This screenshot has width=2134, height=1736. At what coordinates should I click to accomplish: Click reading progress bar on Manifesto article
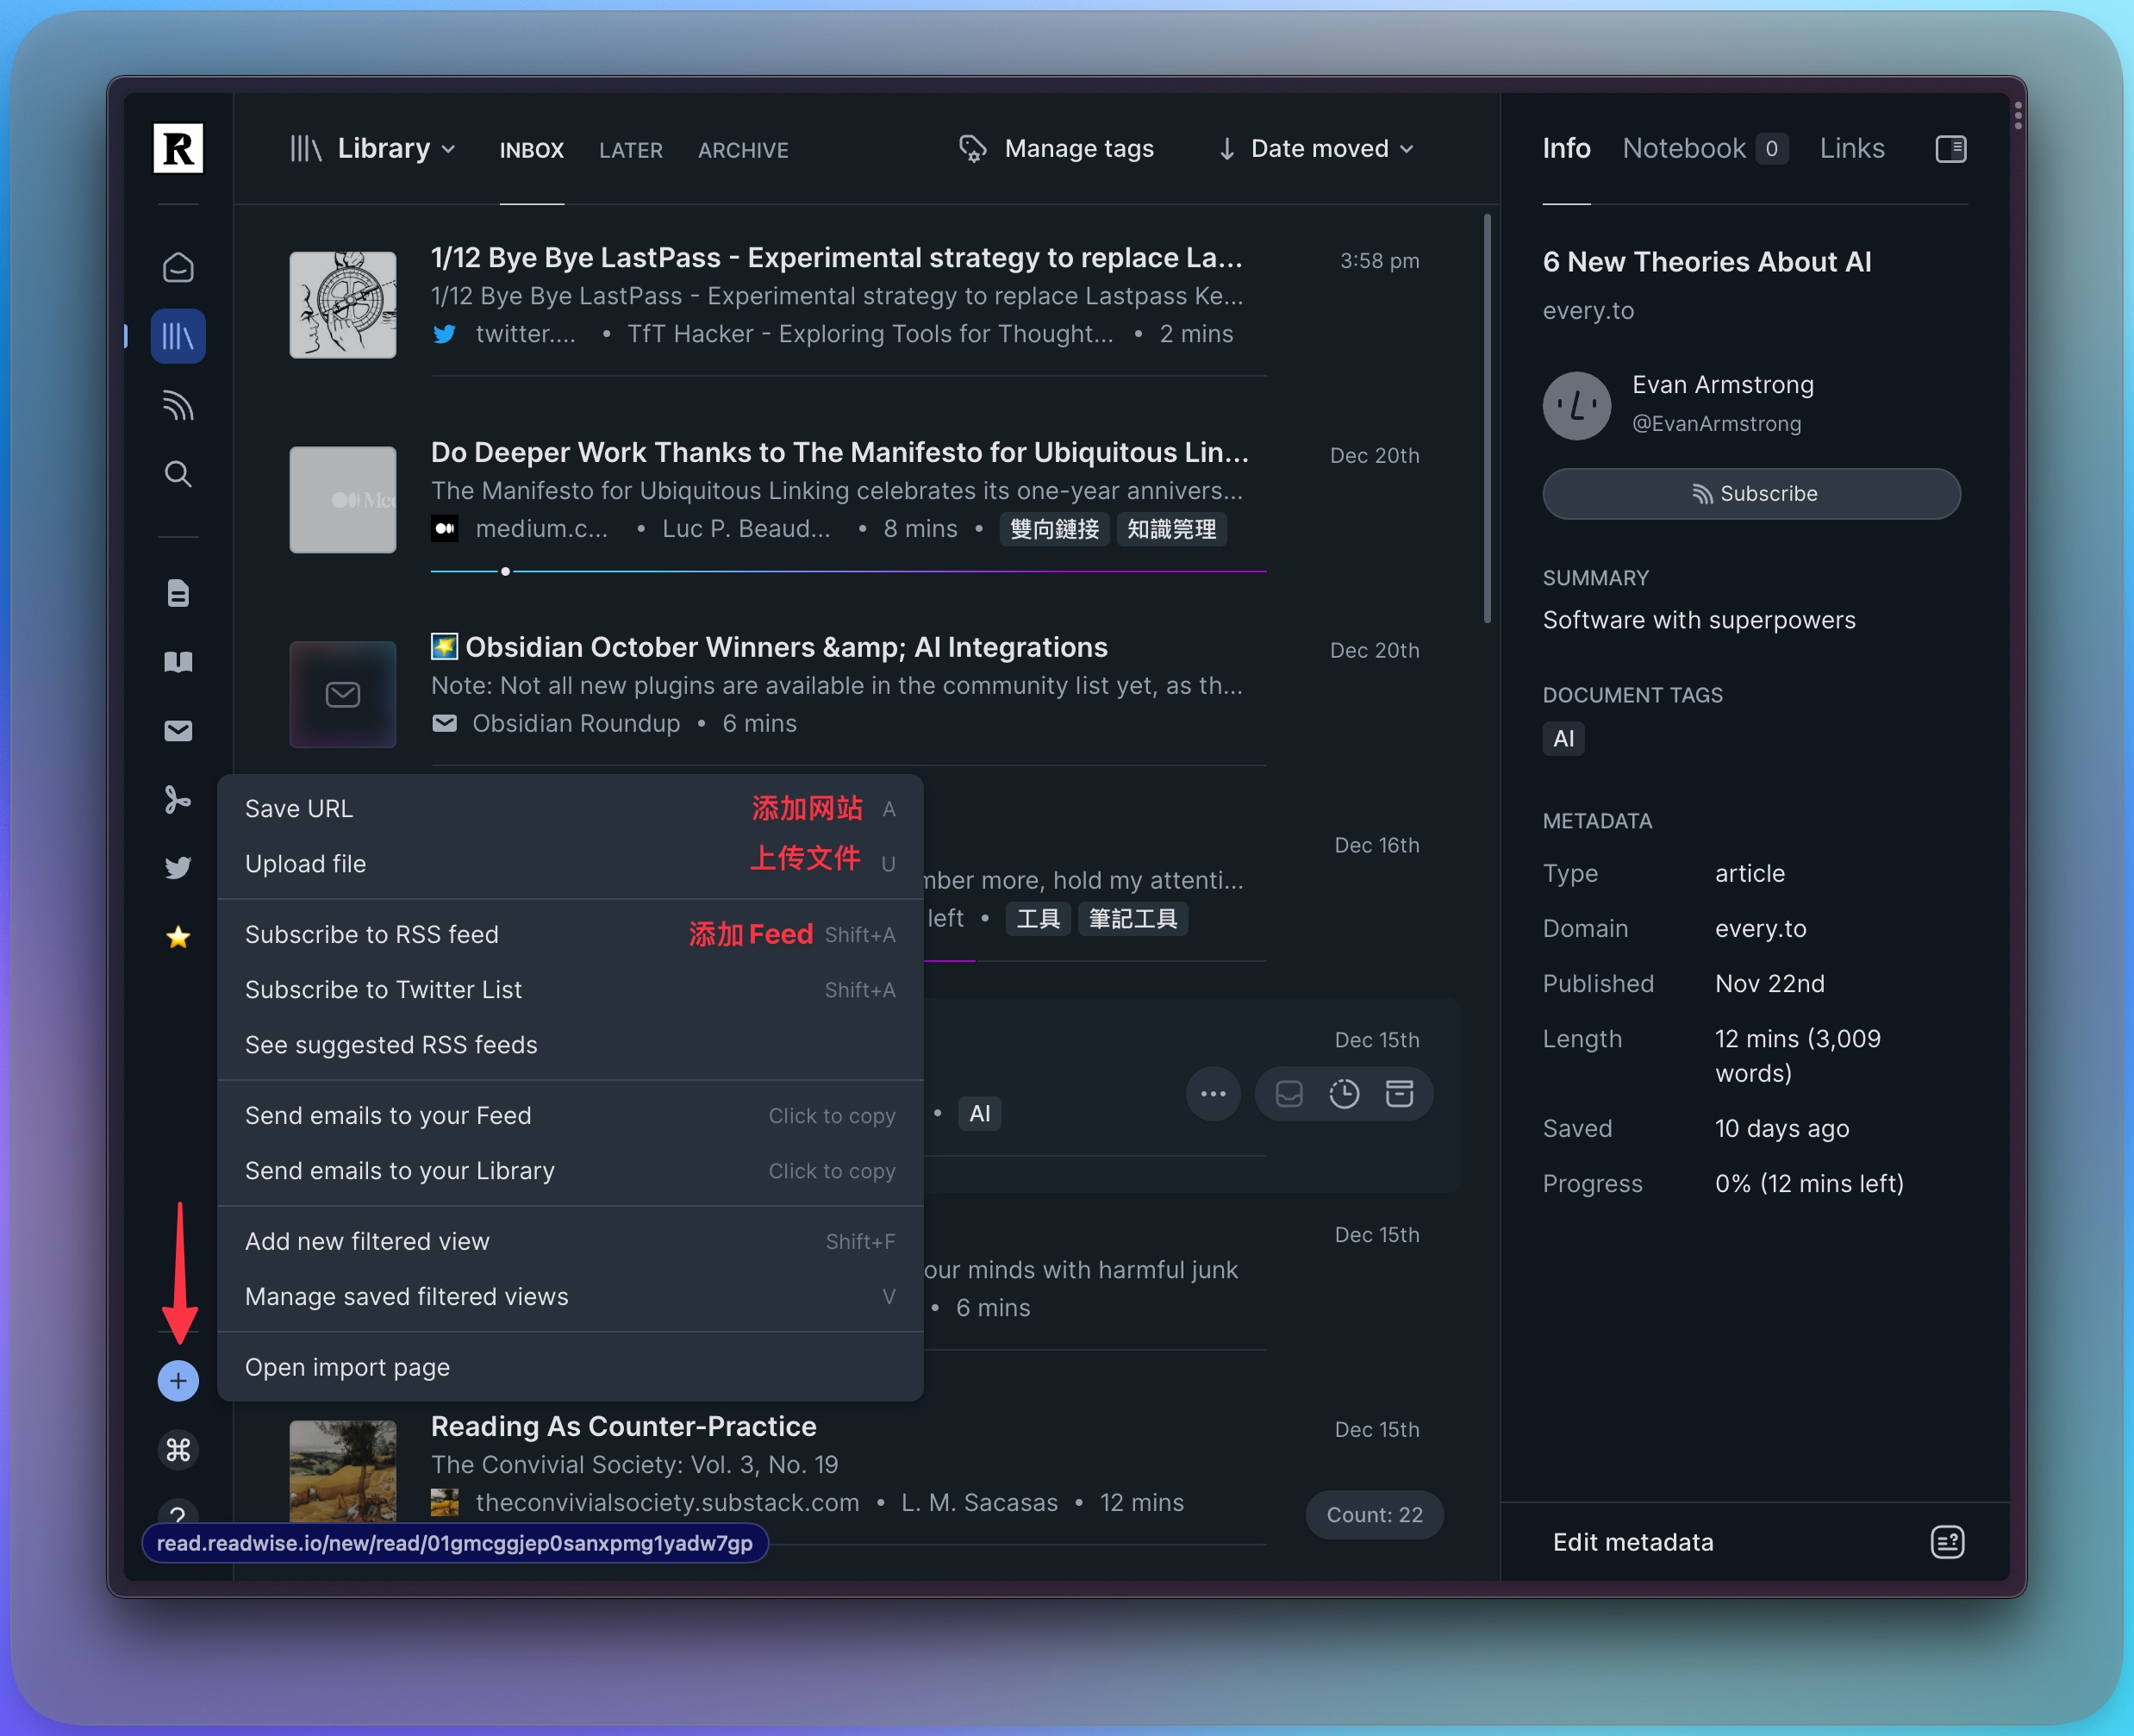click(848, 571)
